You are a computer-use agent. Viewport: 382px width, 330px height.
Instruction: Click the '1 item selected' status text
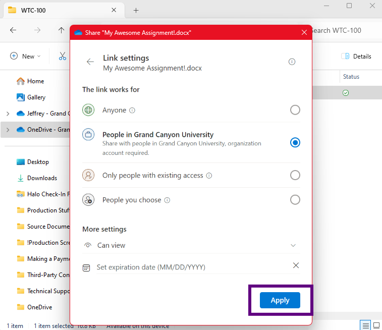pyautogui.click(x=53, y=325)
